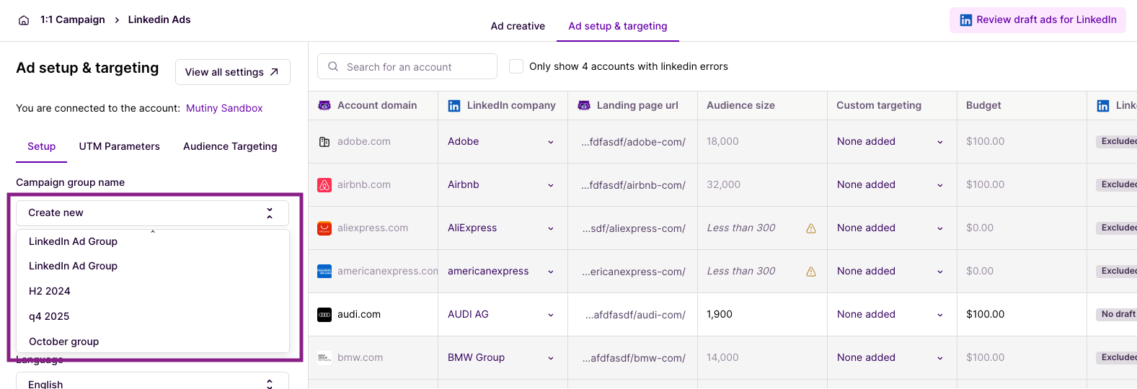Click No draft status badge for audi.com
Image resolution: width=1137 pixels, height=389 pixels.
point(1118,314)
